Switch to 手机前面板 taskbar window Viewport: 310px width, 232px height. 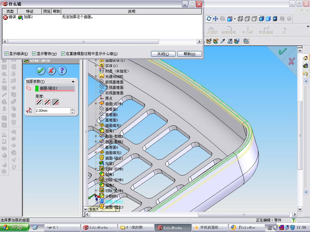(210, 227)
